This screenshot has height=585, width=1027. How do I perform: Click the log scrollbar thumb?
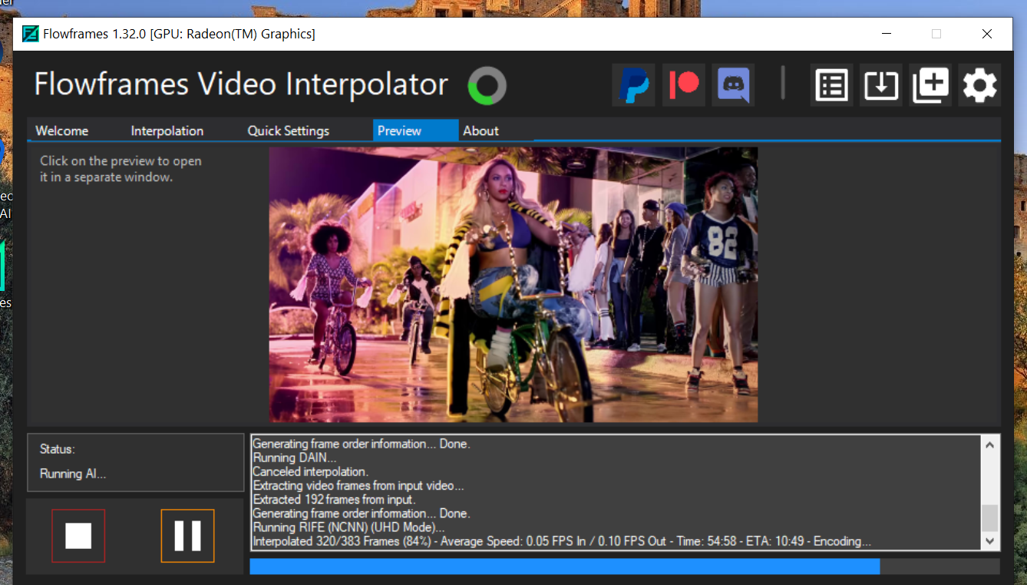click(x=990, y=518)
